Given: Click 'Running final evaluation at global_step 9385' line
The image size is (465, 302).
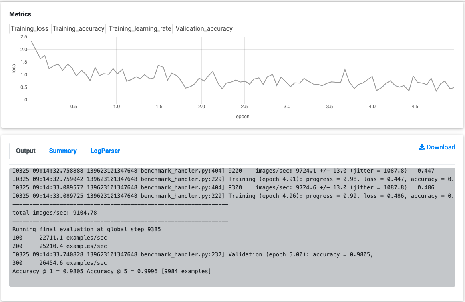Looking at the screenshot, I should (x=87, y=230).
